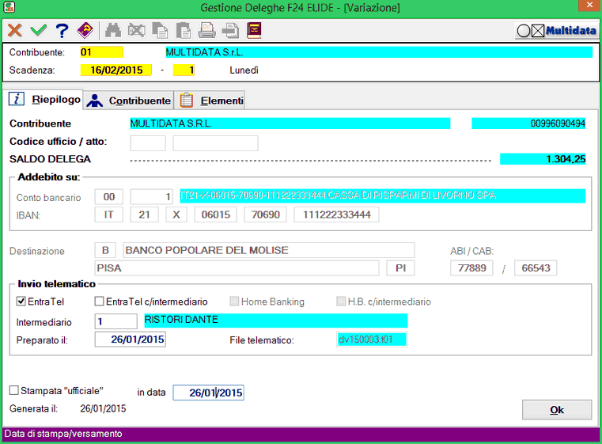
Task: Check the Stampata "ufficiale" checkbox
Action: pyautogui.click(x=13, y=391)
